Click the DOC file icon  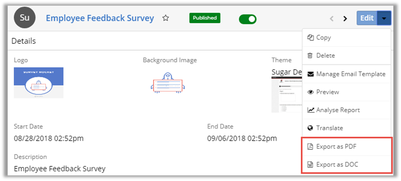tap(310, 164)
